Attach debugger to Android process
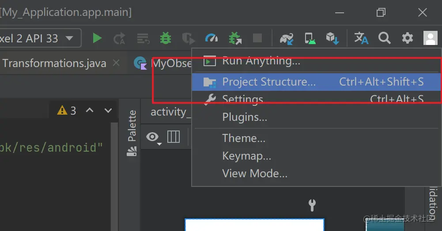442x231 pixels. (235, 38)
